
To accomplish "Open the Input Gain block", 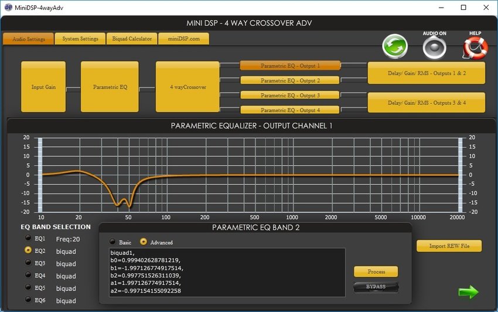I will pyautogui.click(x=43, y=87).
